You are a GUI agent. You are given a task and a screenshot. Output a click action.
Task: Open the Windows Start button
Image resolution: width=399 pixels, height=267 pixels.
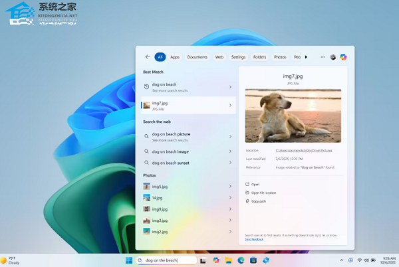129,260
